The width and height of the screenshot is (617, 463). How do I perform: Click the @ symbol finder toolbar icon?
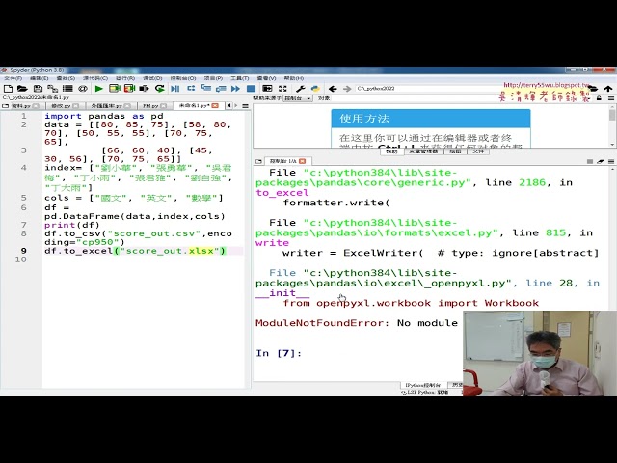83,89
